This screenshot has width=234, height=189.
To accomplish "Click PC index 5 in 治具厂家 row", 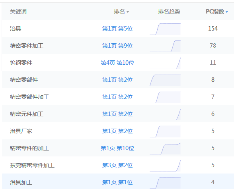I will (213, 131).
